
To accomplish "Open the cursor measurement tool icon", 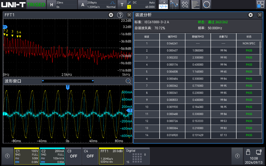I will pyautogui.click(x=174, y=4).
